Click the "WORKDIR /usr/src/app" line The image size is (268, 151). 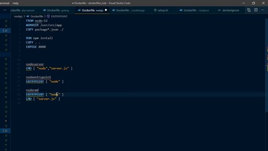point(44,25)
